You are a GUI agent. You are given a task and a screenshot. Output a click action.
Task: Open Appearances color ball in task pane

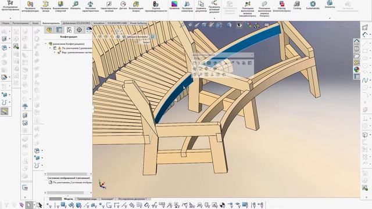click(356, 70)
